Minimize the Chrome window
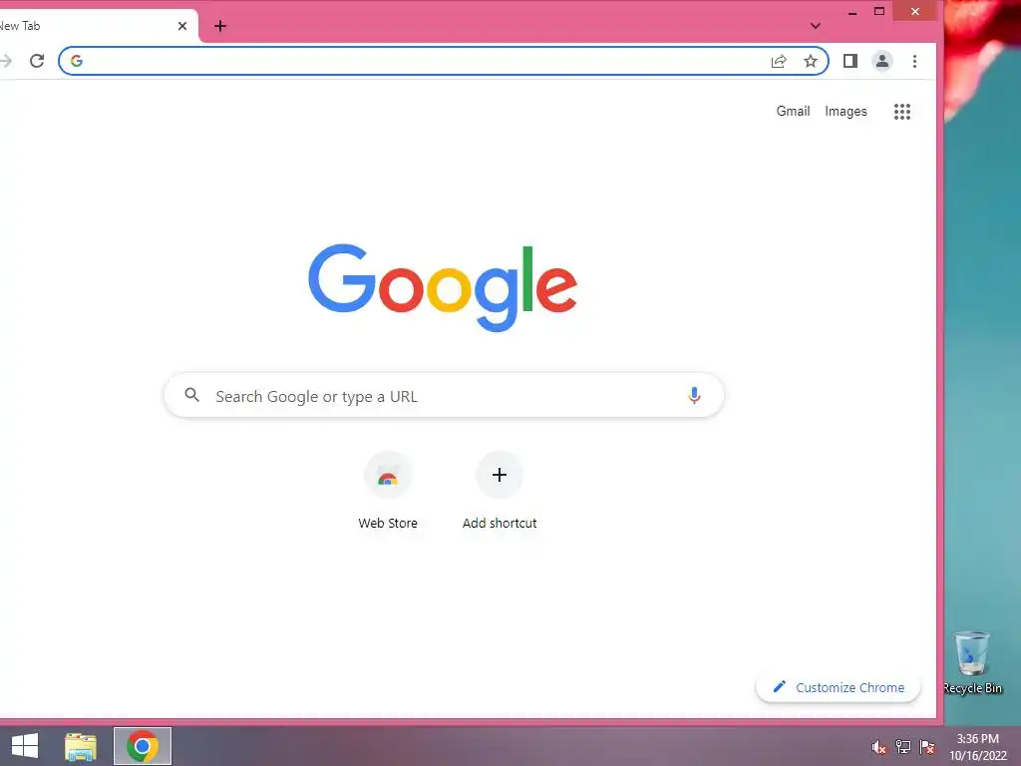The height and width of the screenshot is (766, 1021). tap(852, 12)
